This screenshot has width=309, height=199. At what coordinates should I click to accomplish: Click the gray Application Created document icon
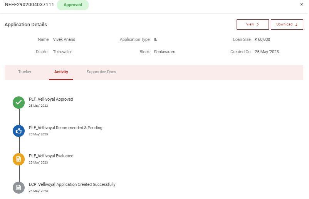(x=18, y=187)
